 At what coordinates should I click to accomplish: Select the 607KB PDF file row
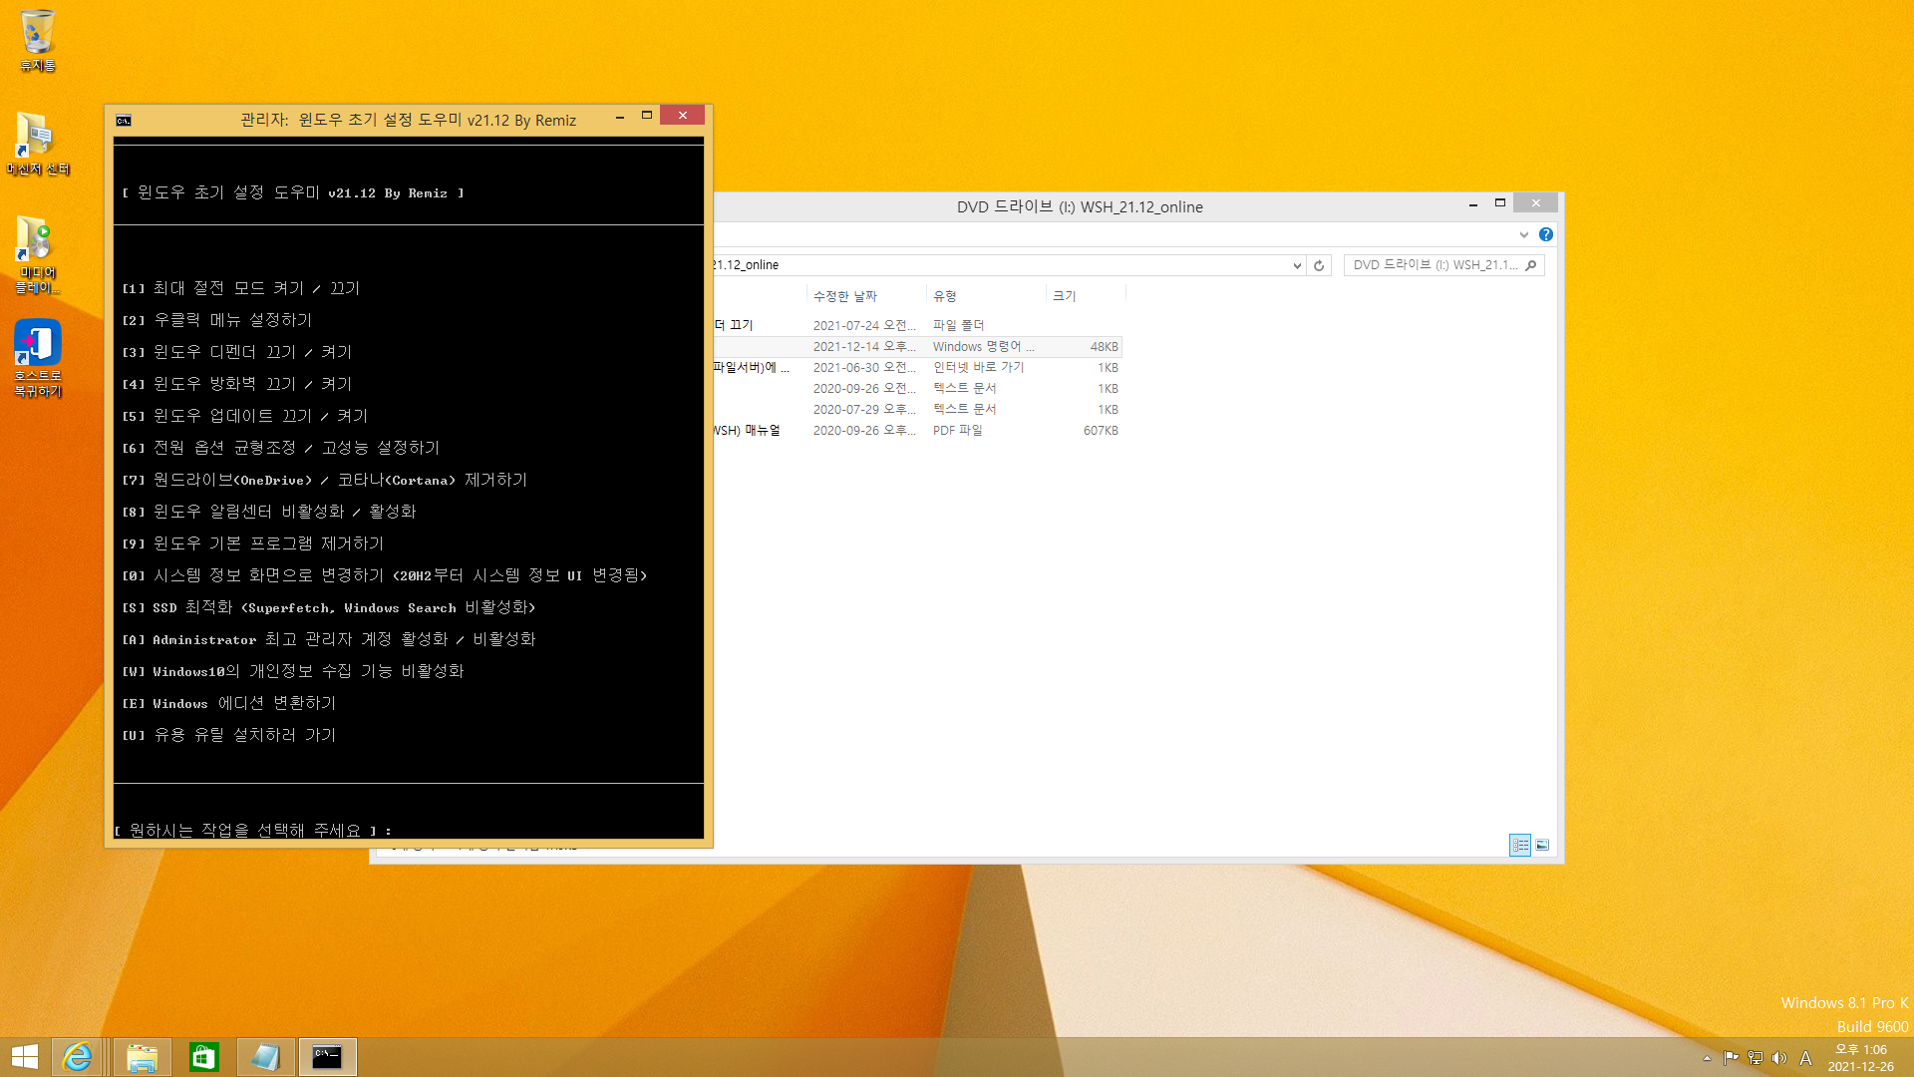coord(917,430)
